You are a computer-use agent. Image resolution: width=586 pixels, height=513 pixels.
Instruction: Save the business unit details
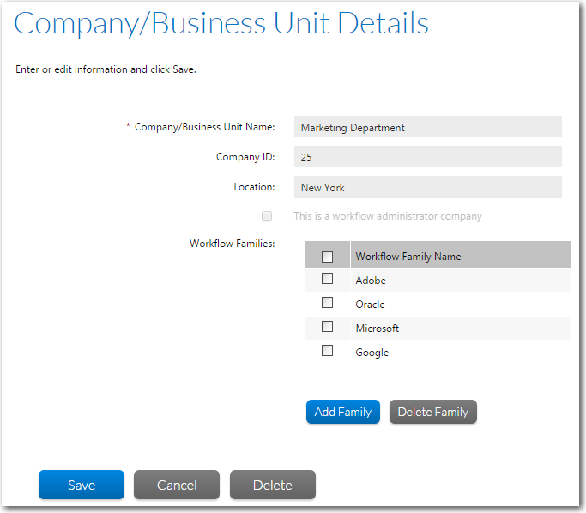pos(82,485)
